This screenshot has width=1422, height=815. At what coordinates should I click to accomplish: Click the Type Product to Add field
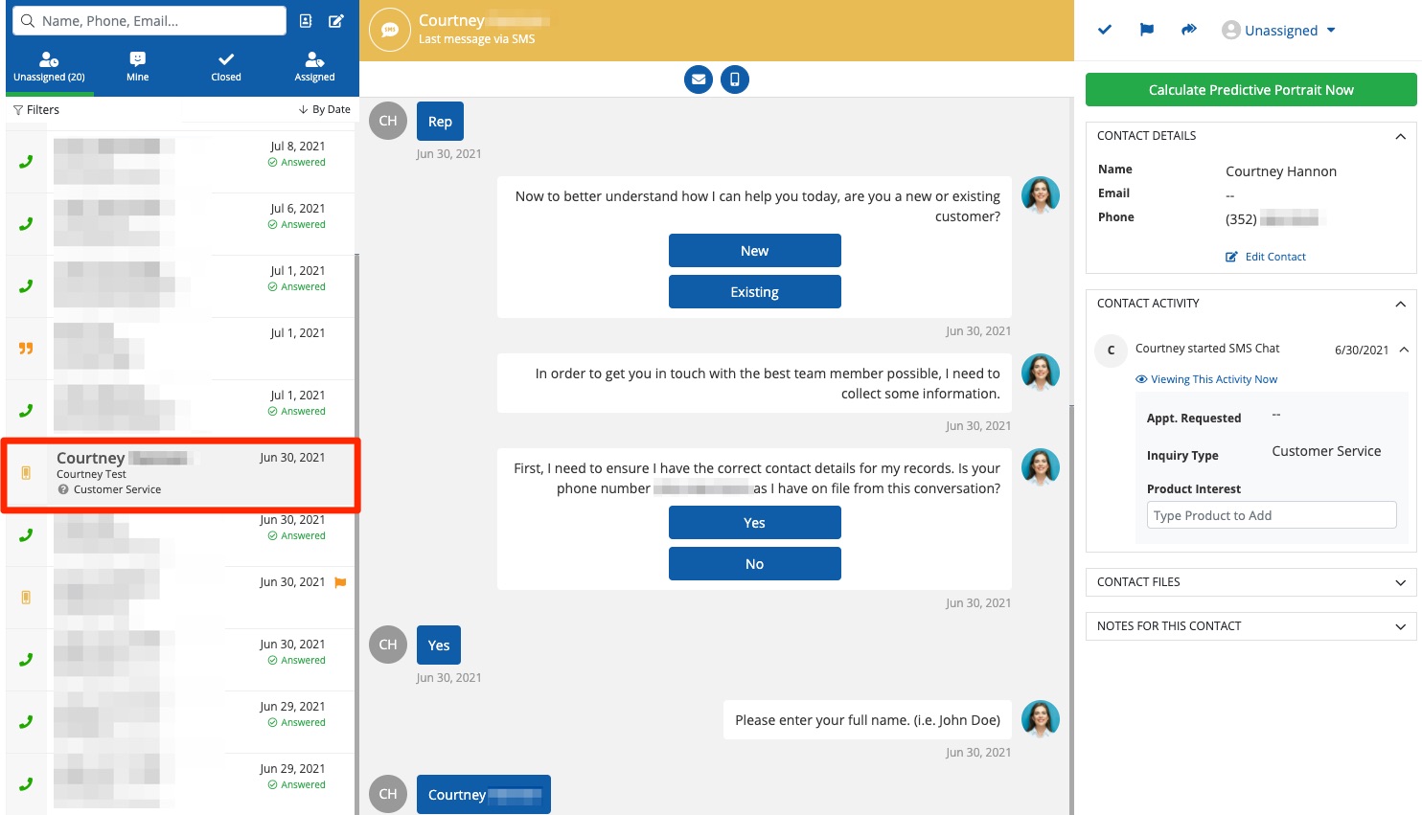[1271, 515]
